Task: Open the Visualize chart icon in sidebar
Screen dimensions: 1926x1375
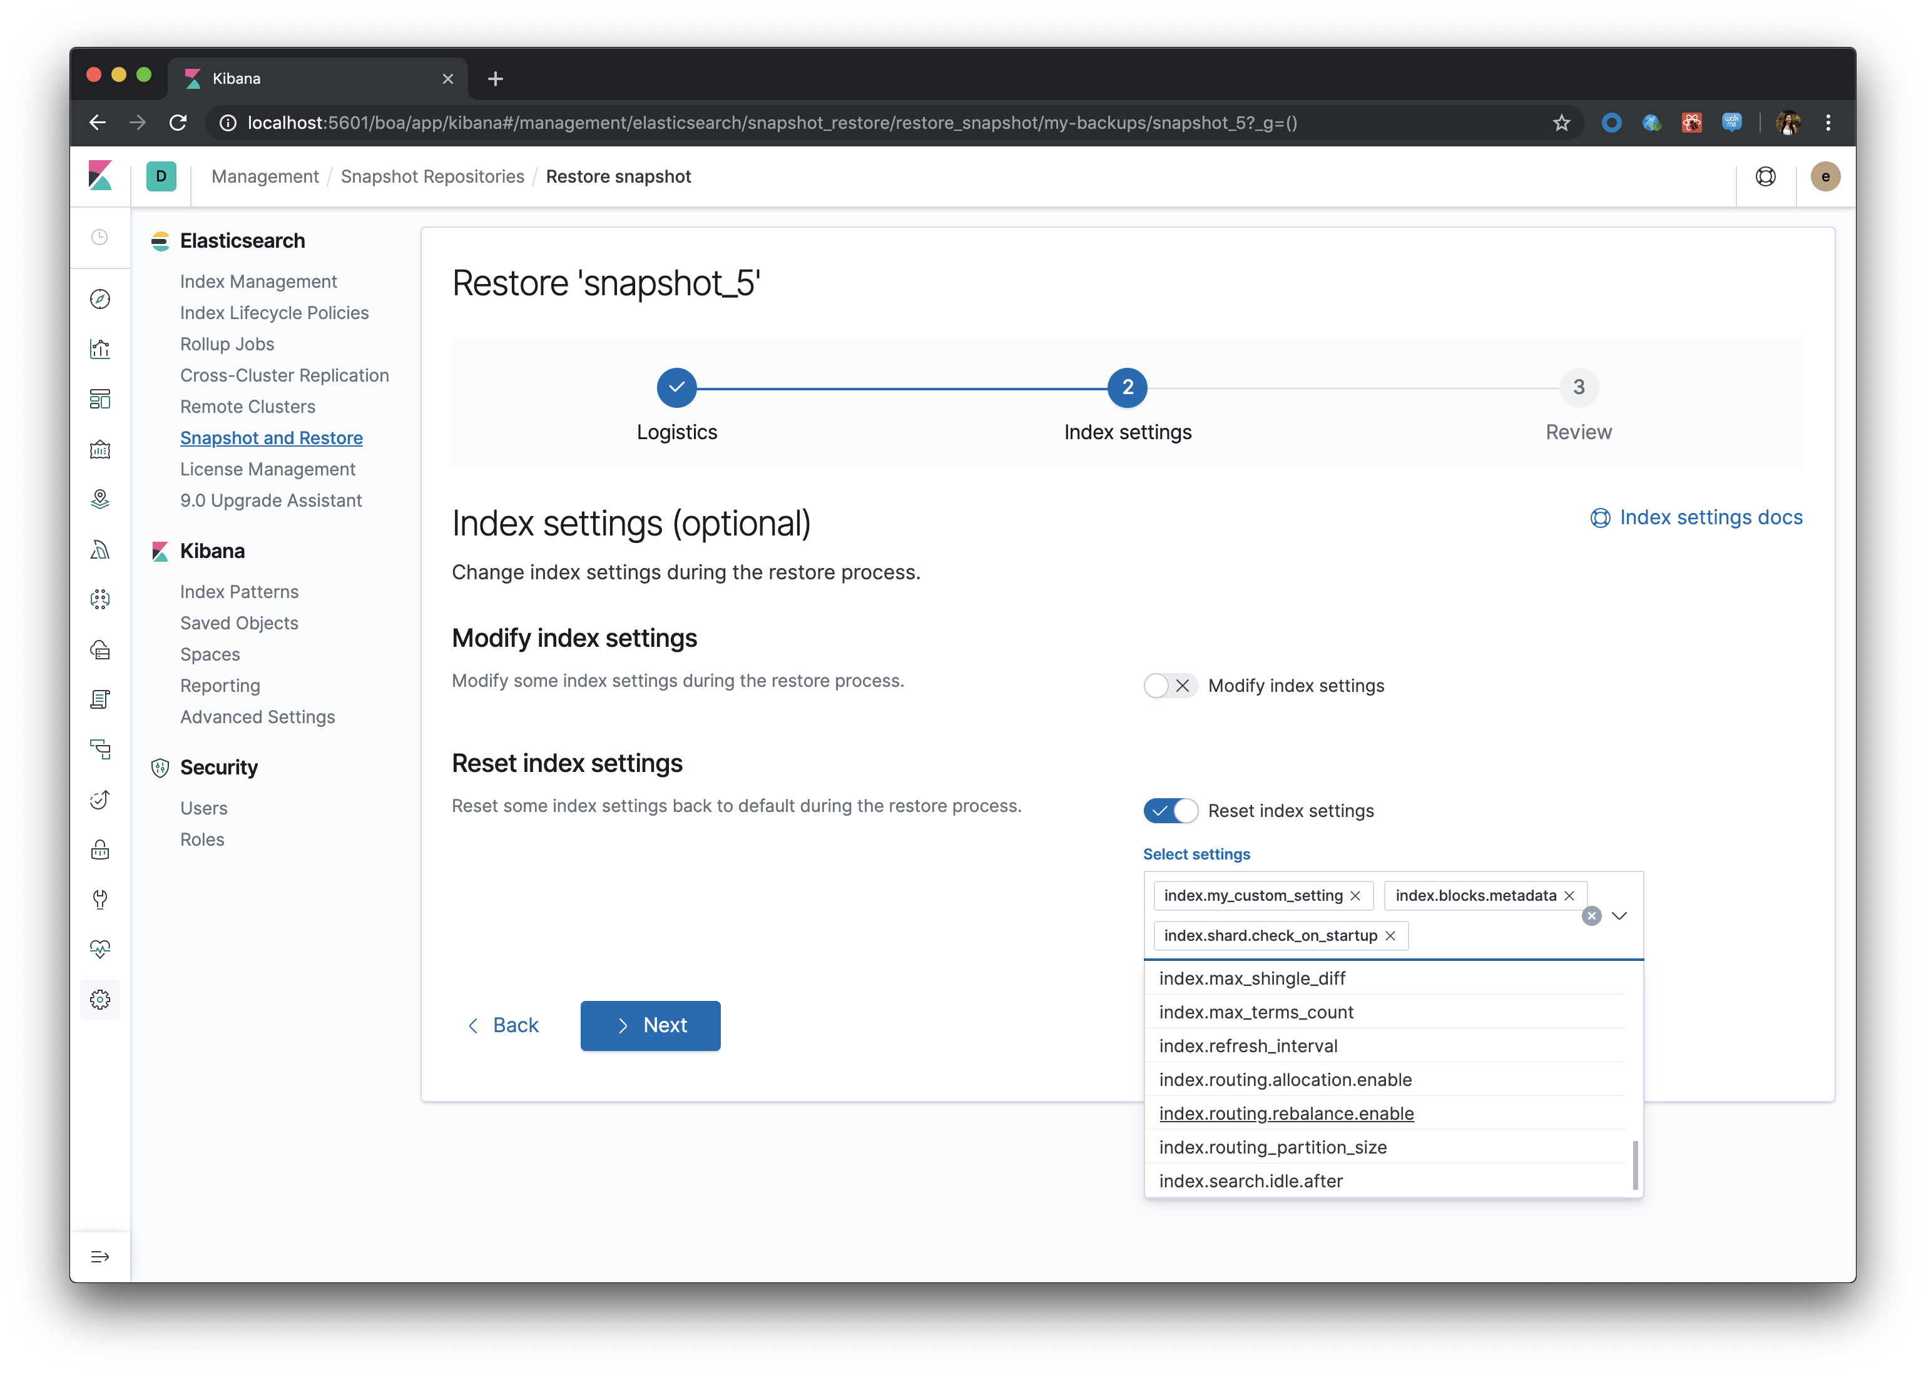Action: (100, 349)
